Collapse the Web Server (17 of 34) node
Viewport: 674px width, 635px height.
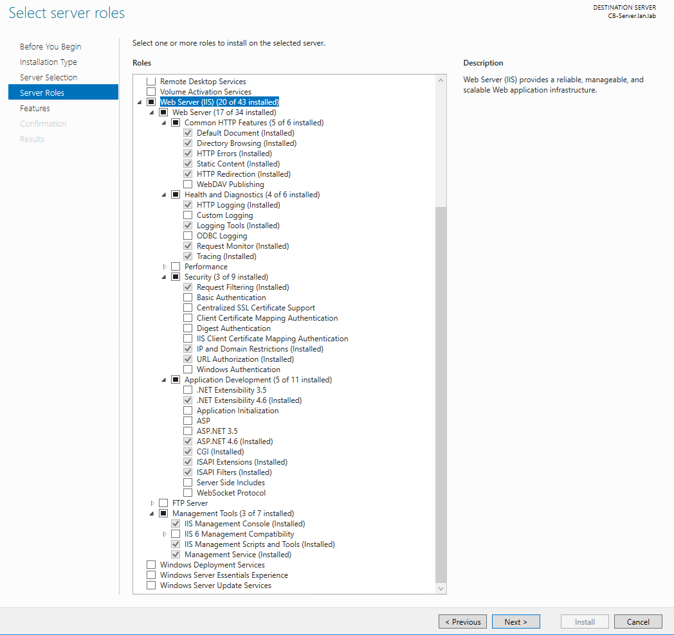[151, 112]
